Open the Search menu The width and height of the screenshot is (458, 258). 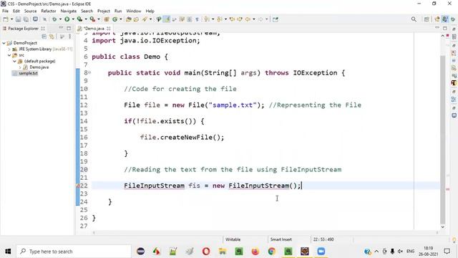pyautogui.click(x=87, y=11)
